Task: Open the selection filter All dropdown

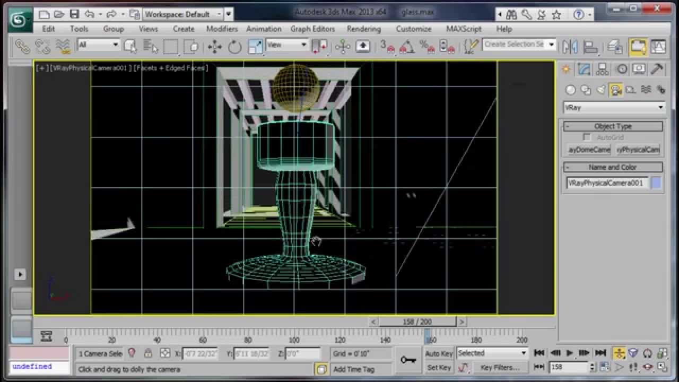Action: tap(99, 45)
